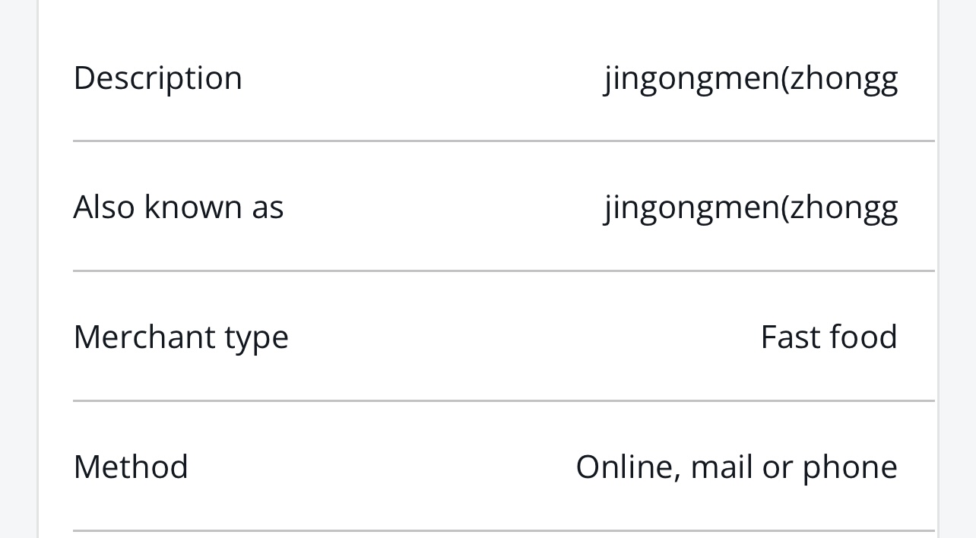Click empty space in the Description row

(x=422, y=78)
